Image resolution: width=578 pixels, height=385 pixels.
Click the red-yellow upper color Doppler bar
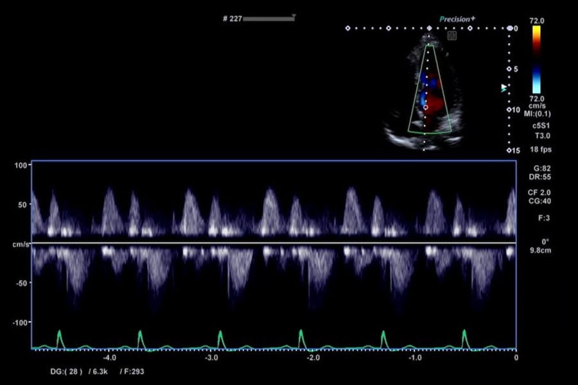click(x=536, y=40)
